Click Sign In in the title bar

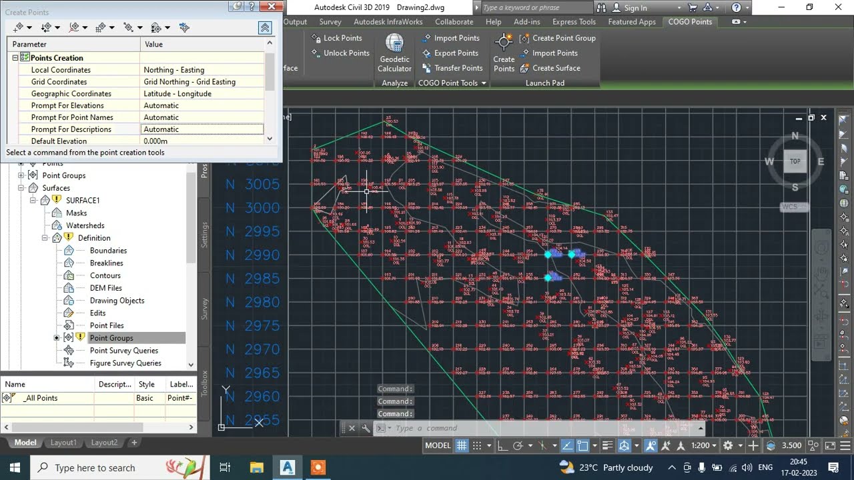pyautogui.click(x=635, y=7)
